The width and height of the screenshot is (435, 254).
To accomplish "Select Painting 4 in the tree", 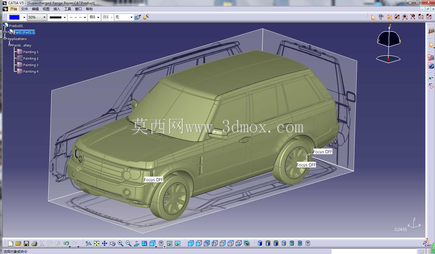I will (31, 71).
